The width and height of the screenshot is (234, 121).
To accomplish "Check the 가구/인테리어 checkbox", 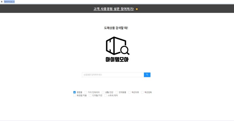I will click(86, 92).
